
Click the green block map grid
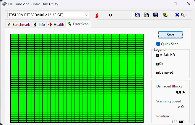pos(77,79)
